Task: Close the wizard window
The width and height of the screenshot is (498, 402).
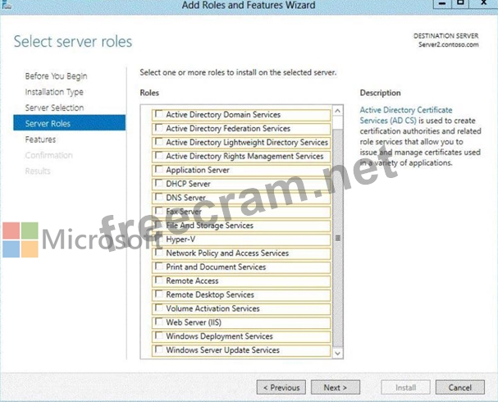Action: coord(484,4)
